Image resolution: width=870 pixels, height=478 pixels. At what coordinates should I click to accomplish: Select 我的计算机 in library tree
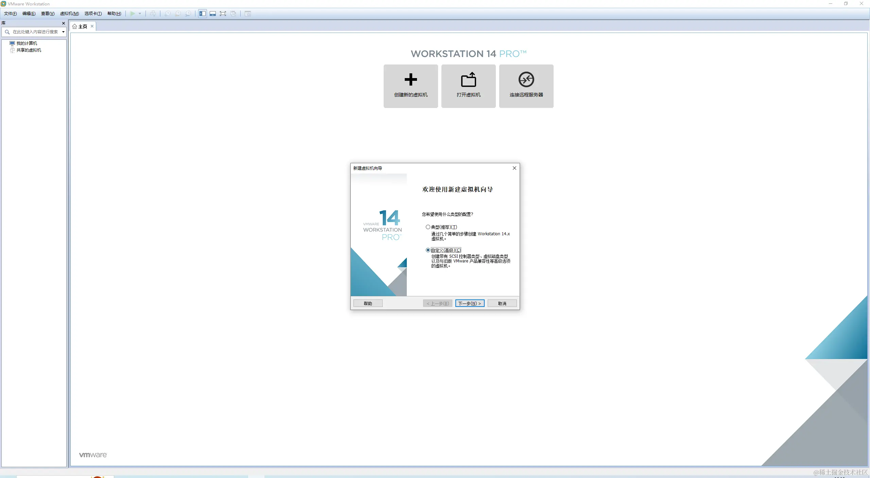coord(27,43)
